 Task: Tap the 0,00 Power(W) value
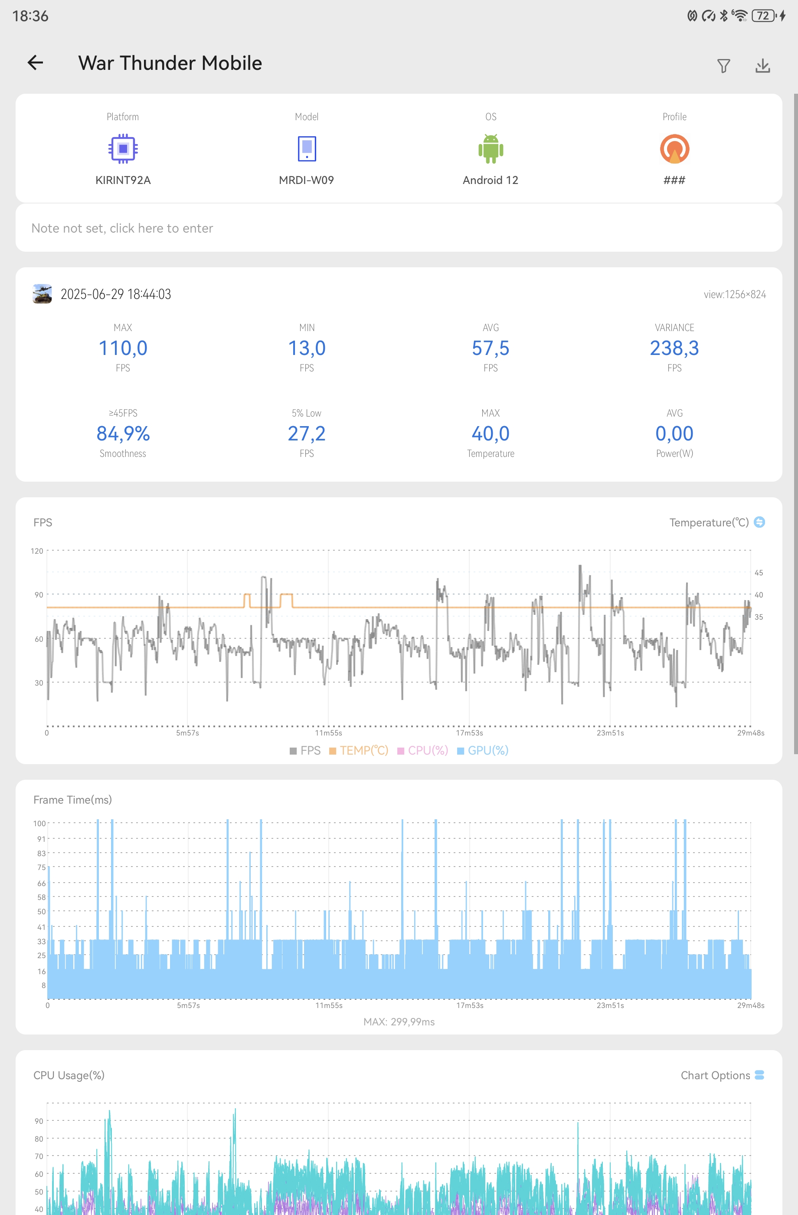pyautogui.click(x=674, y=433)
